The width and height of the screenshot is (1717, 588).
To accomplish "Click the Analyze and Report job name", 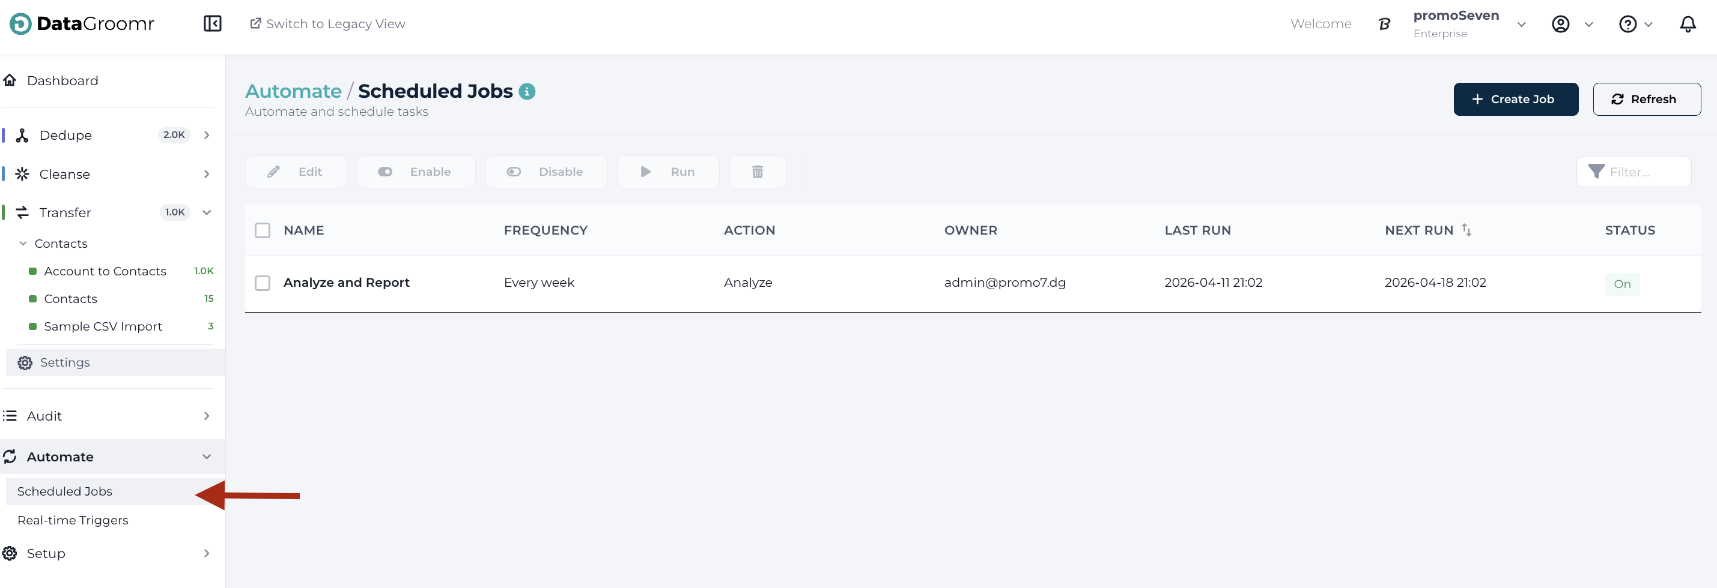I will click(347, 283).
